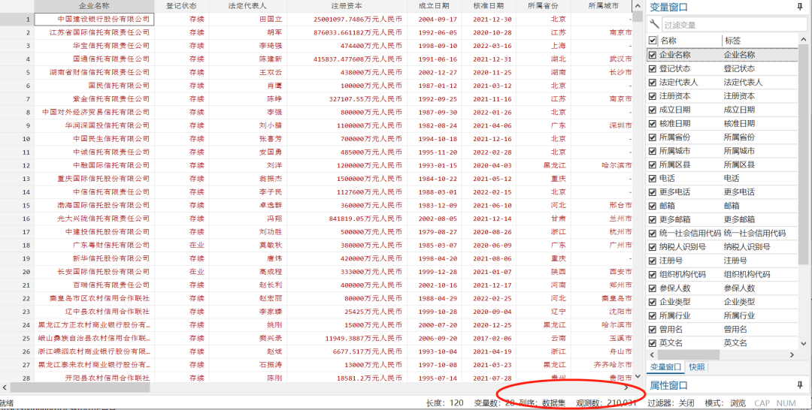Select row number 12 header
The image size is (812, 410).
tap(17, 165)
